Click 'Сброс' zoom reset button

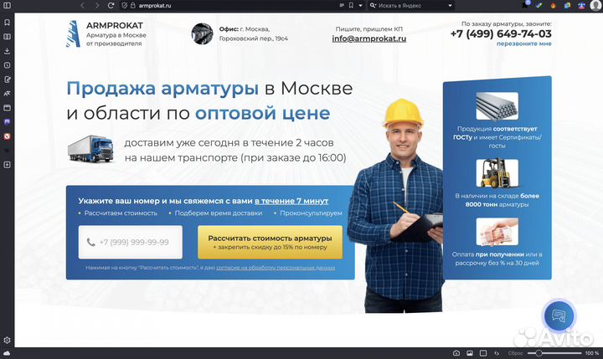515,353
